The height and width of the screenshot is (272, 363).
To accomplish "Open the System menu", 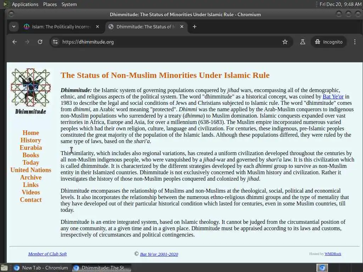I will pos(69,4).
